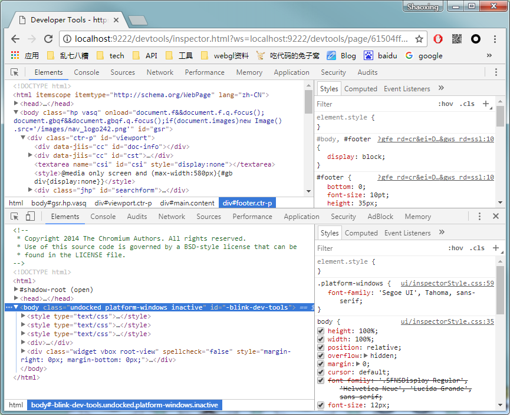Collapse the body.hp.vasq node

[x=16, y=112]
